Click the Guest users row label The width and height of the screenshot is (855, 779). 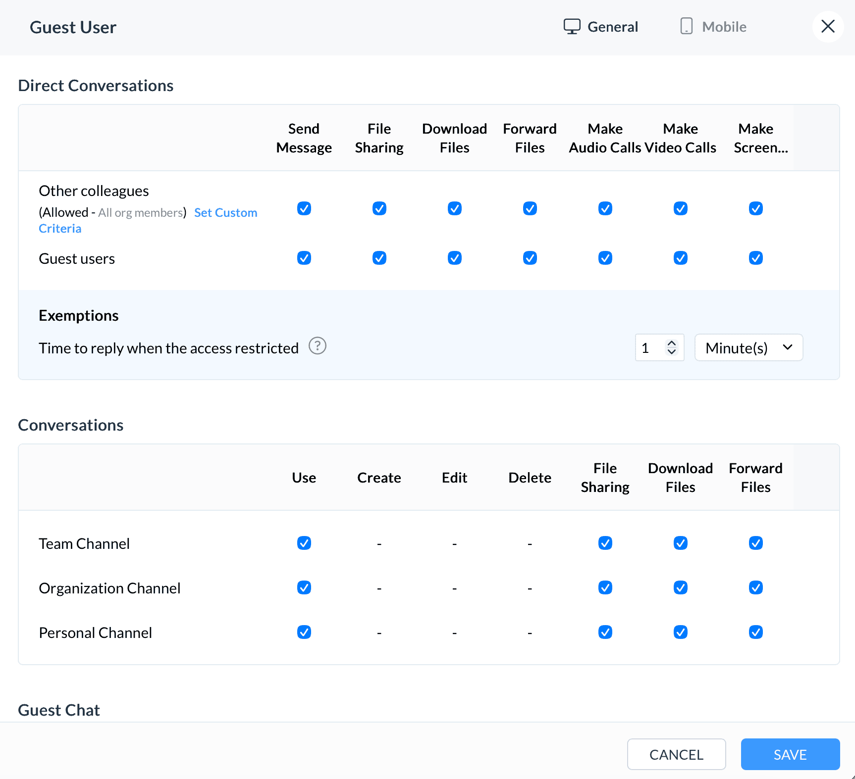click(x=77, y=258)
